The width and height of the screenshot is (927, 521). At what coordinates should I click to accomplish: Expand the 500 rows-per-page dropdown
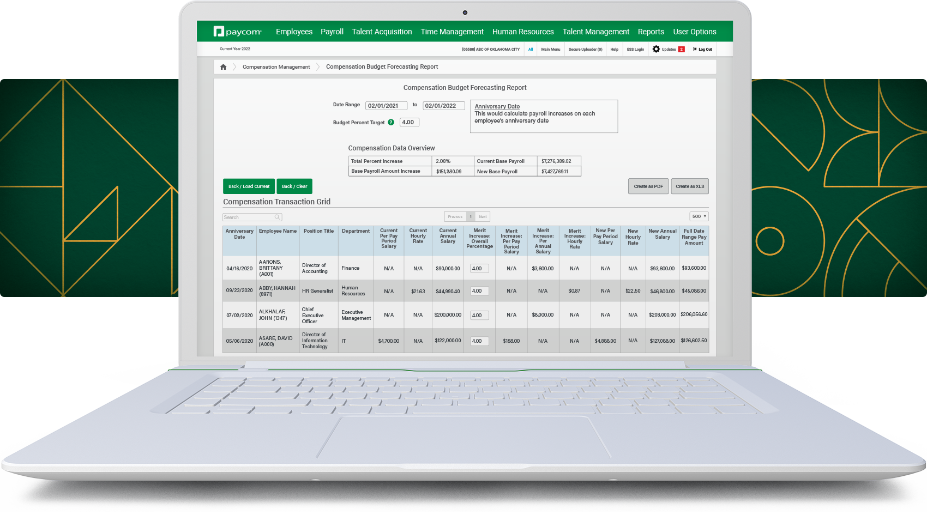[699, 216]
